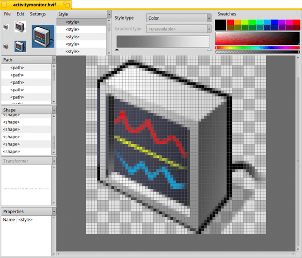Open the Gradient type dropdown
Viewport: 302px width, 258px height.
click(x=179, y=29)
